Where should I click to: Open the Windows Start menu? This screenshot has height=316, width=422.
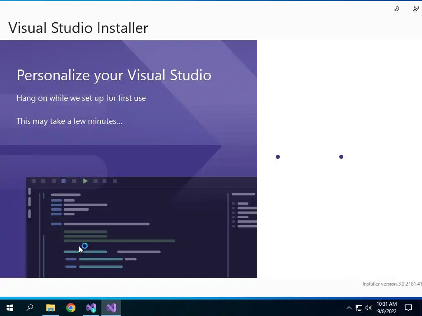tap(10, 308)
